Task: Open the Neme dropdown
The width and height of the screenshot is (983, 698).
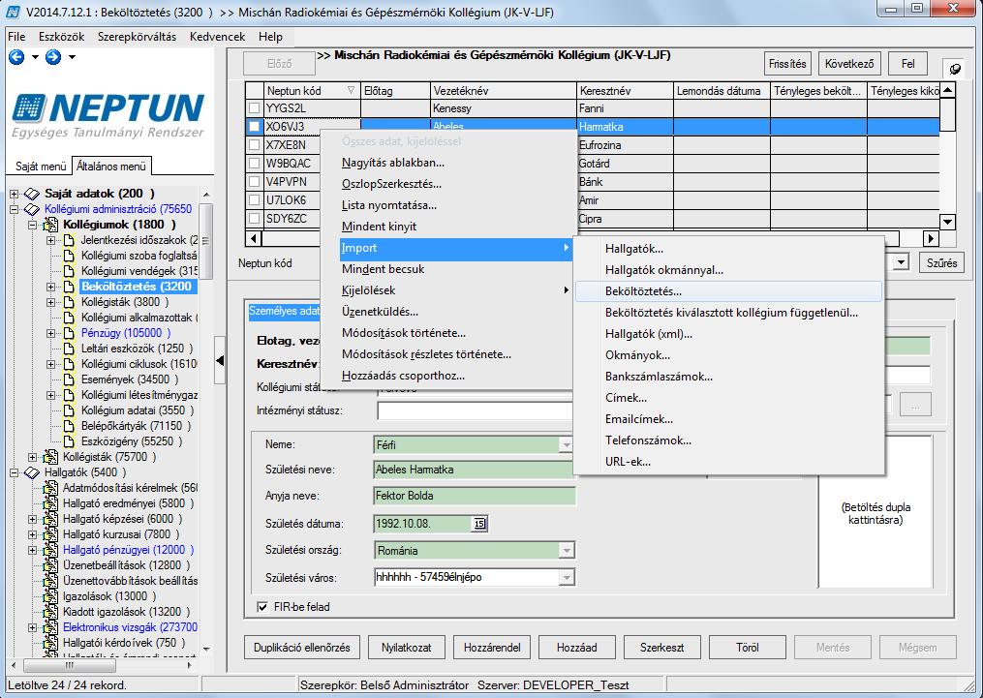Action: 567,445
